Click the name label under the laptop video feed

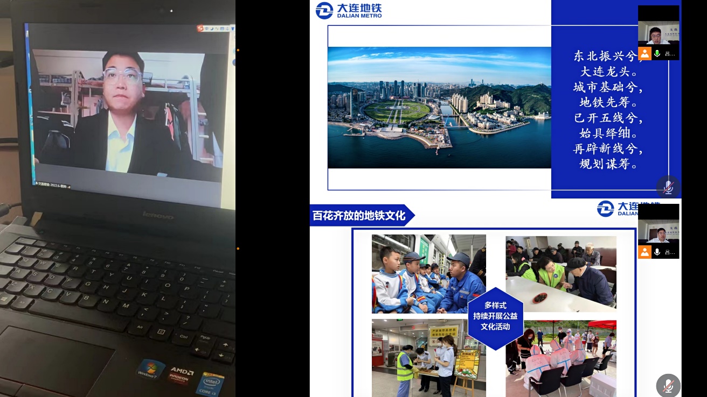[54, 187]
